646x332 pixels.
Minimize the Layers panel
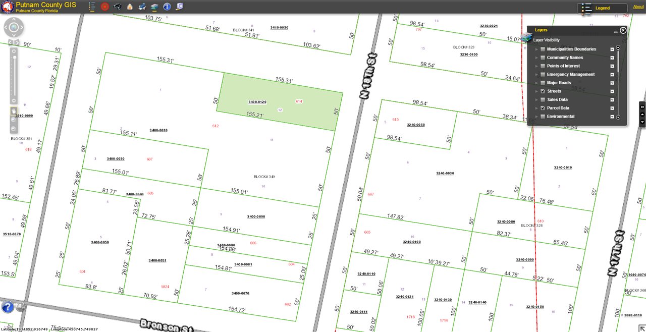616,31
